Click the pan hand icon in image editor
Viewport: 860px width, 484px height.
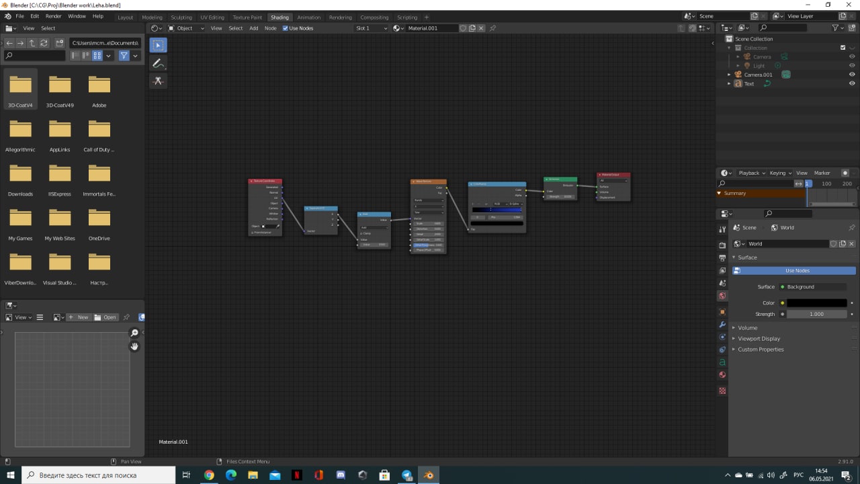134,346
